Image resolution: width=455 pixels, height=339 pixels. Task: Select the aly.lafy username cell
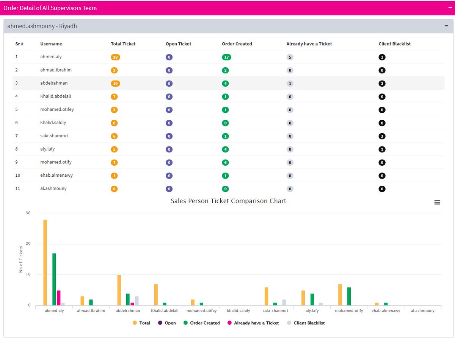47,149
